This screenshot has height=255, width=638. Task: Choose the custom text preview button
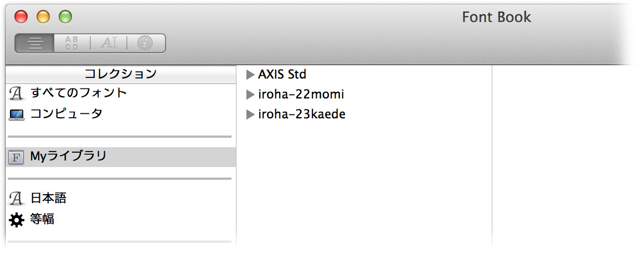tap(108, 43)
